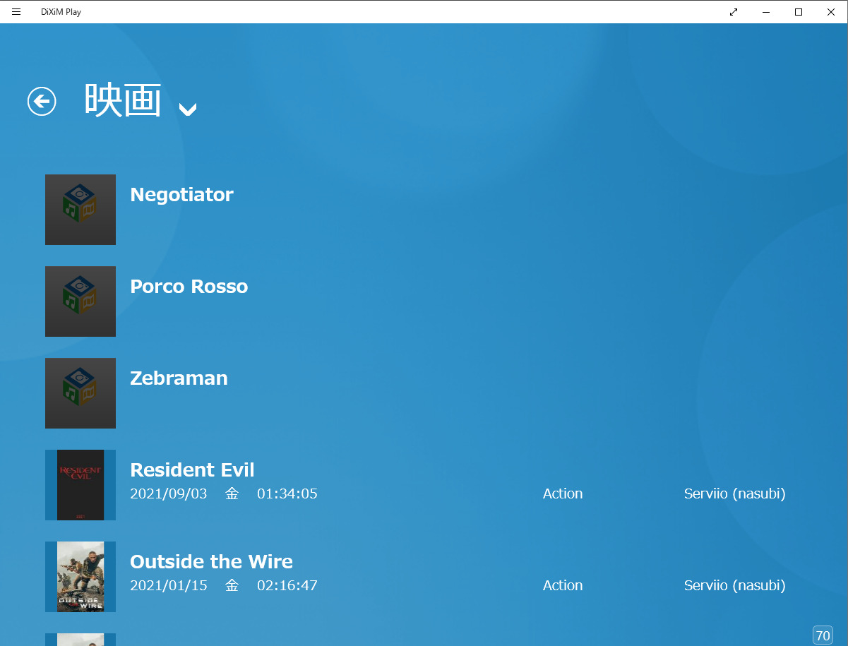The height and width of the screenshot is (646, 848).
Task: Click the partially visible thumbnail at bottom
Action: point(80,640)
